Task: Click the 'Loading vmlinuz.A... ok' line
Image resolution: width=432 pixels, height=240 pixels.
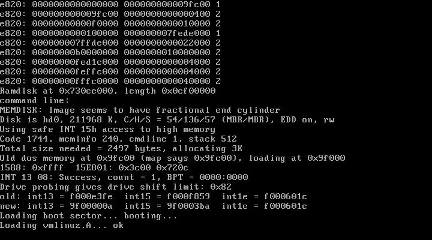Action: 62,226
